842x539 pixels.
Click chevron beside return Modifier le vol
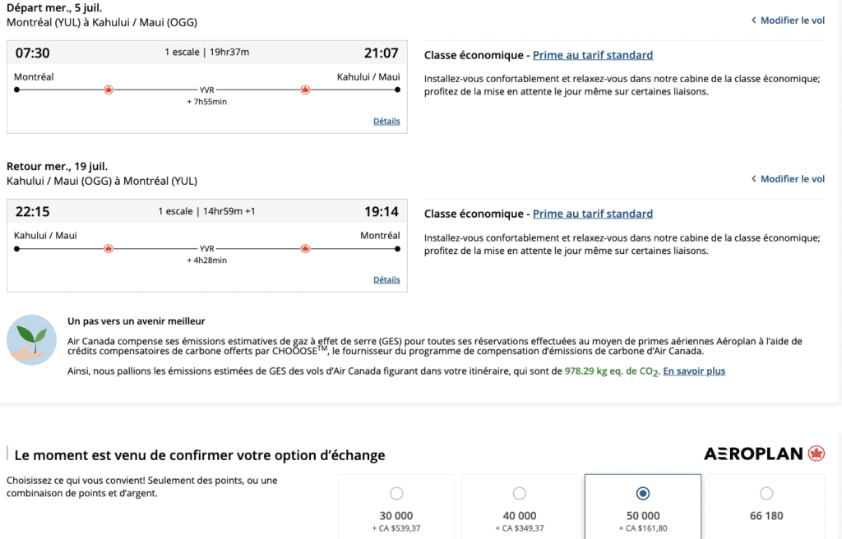coord(754,179)
